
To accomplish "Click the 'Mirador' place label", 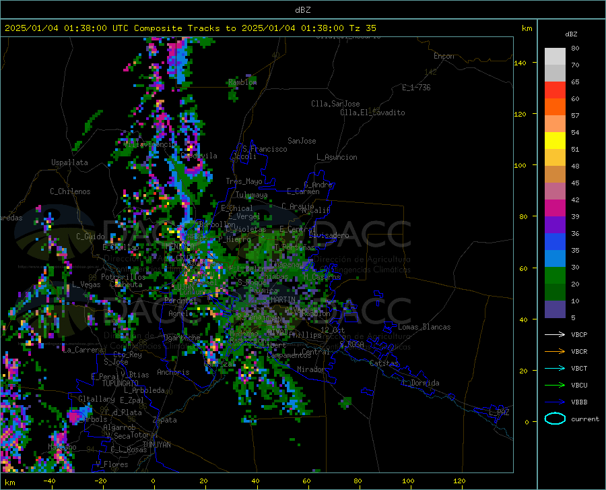I will point(310,369).
